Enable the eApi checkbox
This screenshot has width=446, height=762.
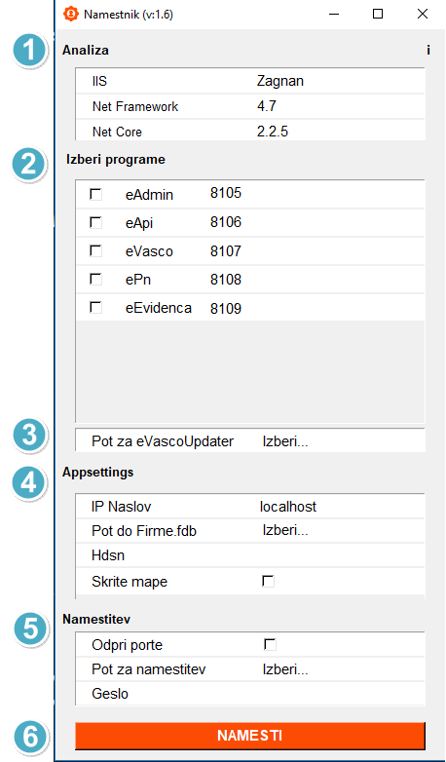click(95, 223)
